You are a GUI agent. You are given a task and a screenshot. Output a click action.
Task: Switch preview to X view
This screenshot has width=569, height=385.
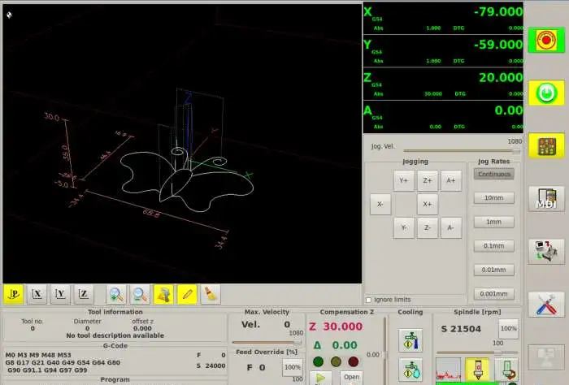37,294
